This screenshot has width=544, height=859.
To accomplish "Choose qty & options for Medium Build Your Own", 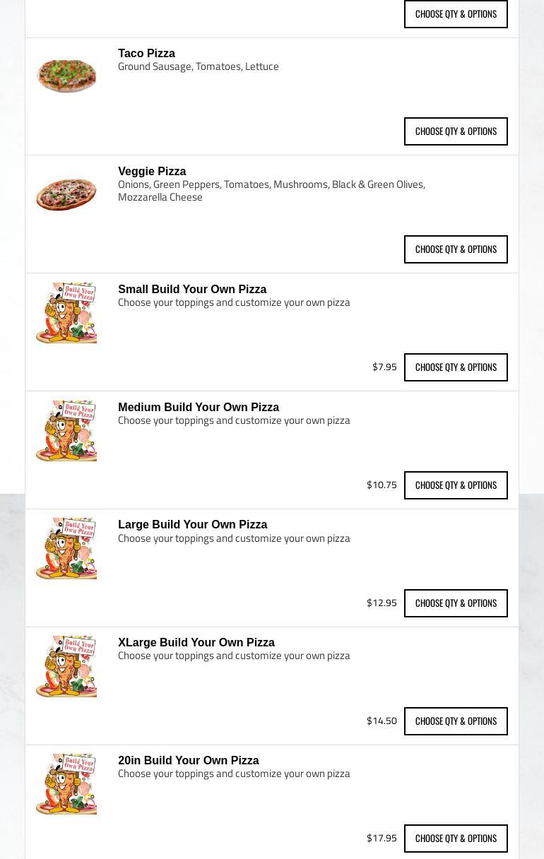I will pyautogui.click(x=456, y=485).
